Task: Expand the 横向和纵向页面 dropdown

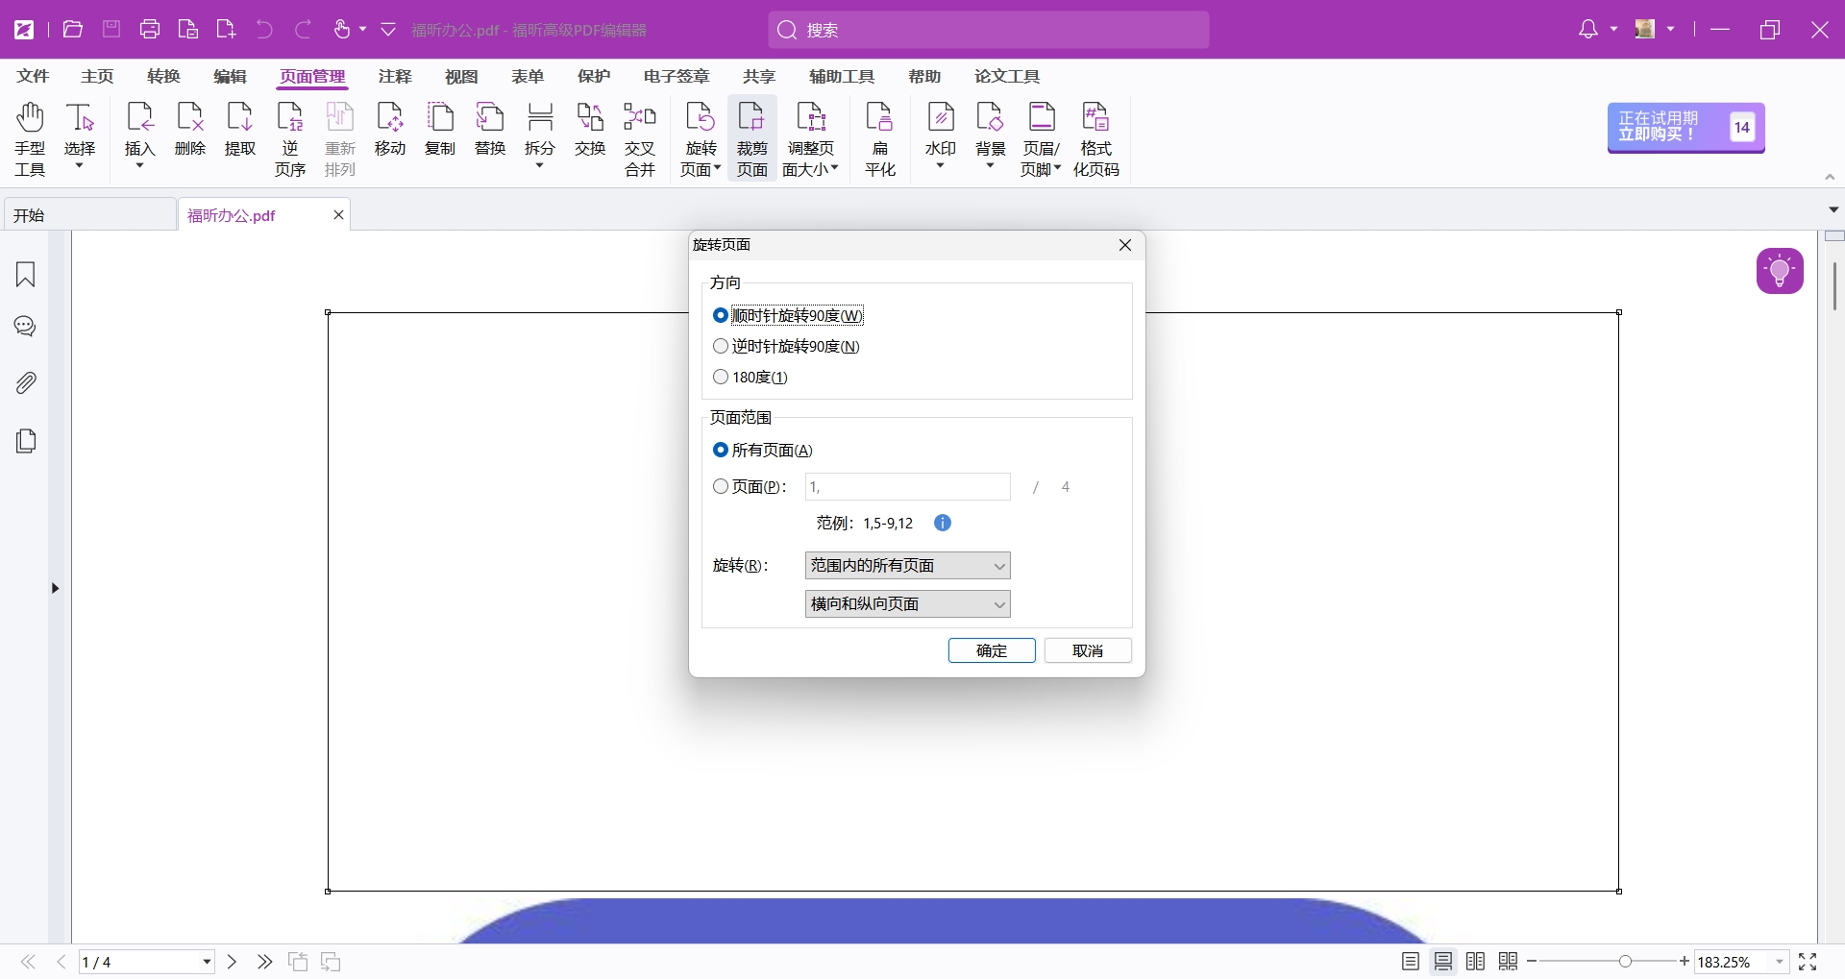Action: [x=907, y=604]
